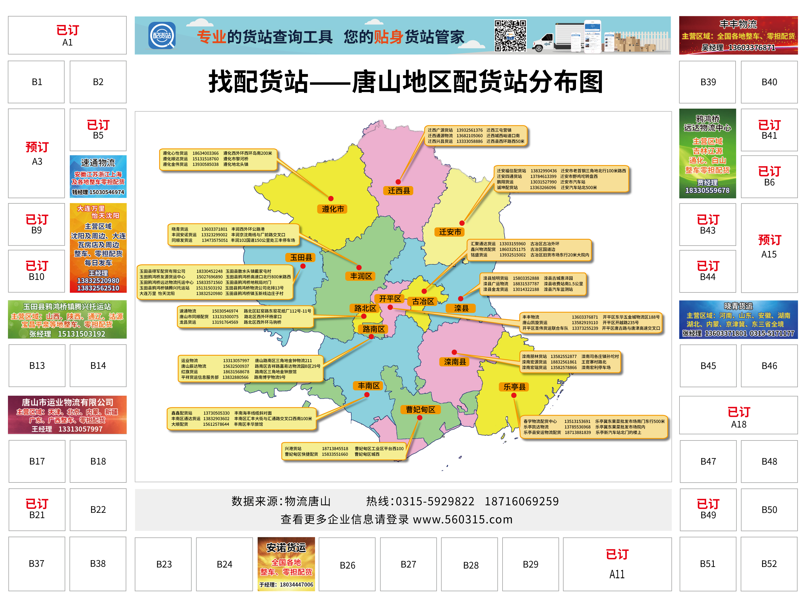Viewport: 804px width, 603px height.
Task: Click the 迁西广源货站 info callout
Action: point(476,136)
